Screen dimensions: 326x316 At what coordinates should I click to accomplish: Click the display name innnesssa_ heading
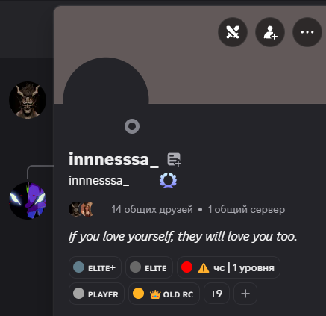tap(113, 159)
